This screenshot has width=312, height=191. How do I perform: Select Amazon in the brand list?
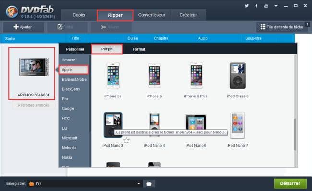tap(69, 60)
